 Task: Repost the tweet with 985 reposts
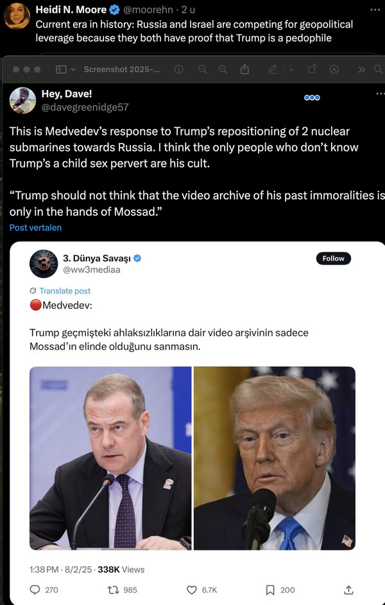point(112,590)
